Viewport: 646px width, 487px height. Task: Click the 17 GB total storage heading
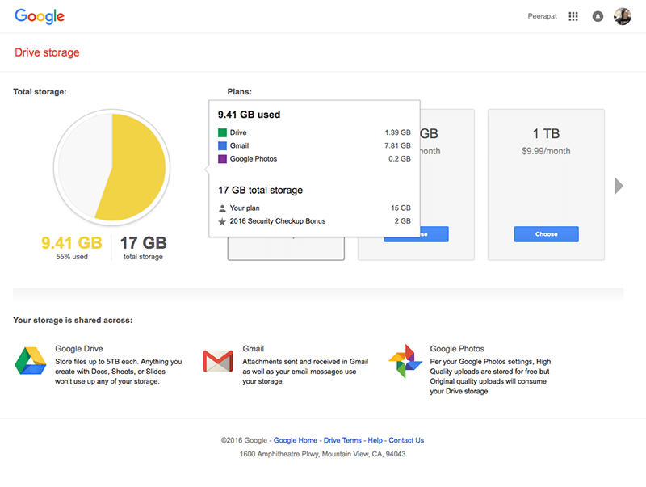(x=260, y=190)
